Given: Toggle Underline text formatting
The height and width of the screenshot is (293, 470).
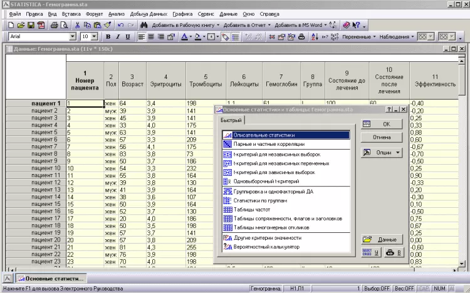Looking at the screenshot, I should [x=128, y=37].
